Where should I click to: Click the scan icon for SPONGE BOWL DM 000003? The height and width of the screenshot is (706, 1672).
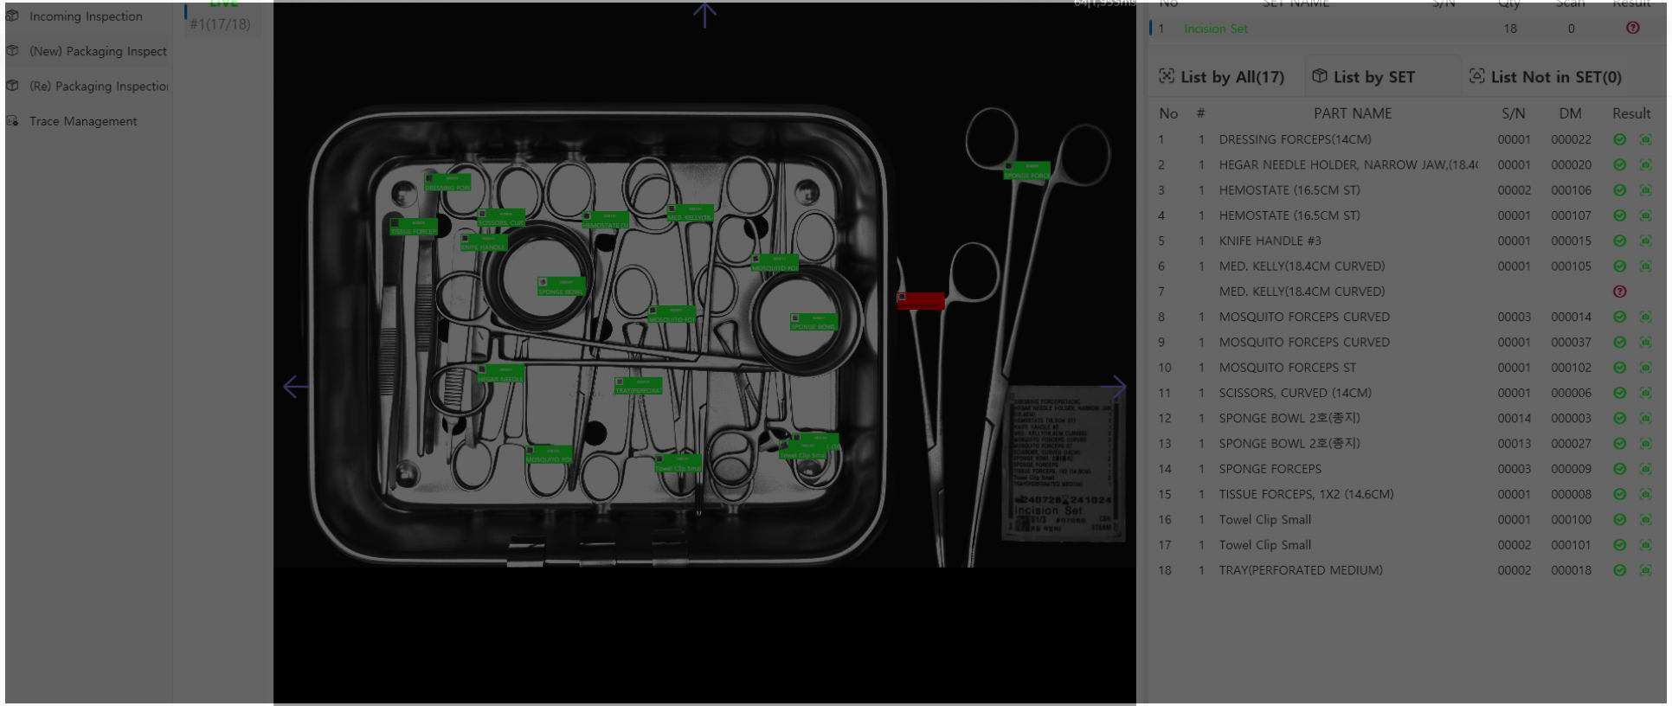tap(1645, 418)
